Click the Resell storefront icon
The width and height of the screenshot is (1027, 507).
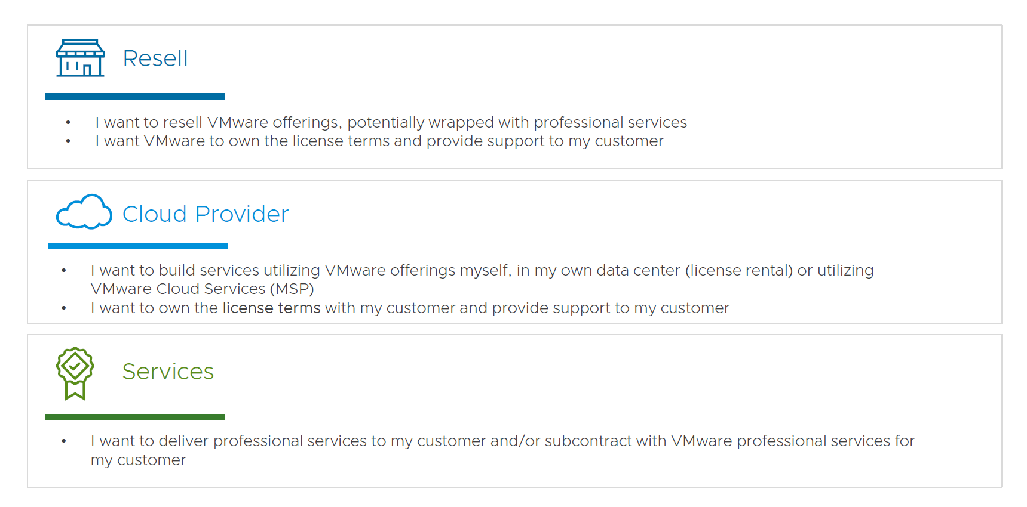[x=80, y=58]
